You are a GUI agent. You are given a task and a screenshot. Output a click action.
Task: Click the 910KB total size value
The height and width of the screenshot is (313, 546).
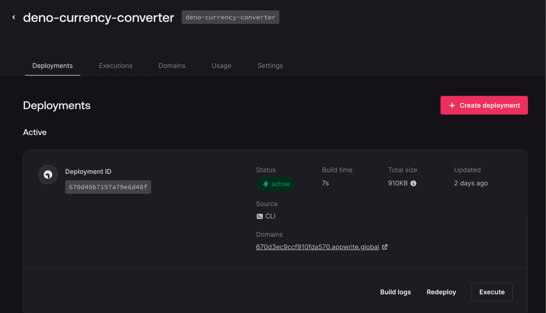(398, 183)
